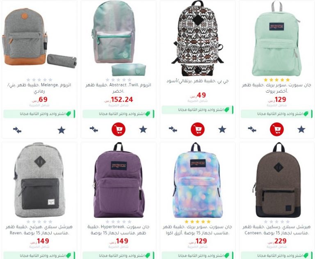Favorite the Melange grey backpack with star
This screenshot has width=315, height=259.
(62, 130)
